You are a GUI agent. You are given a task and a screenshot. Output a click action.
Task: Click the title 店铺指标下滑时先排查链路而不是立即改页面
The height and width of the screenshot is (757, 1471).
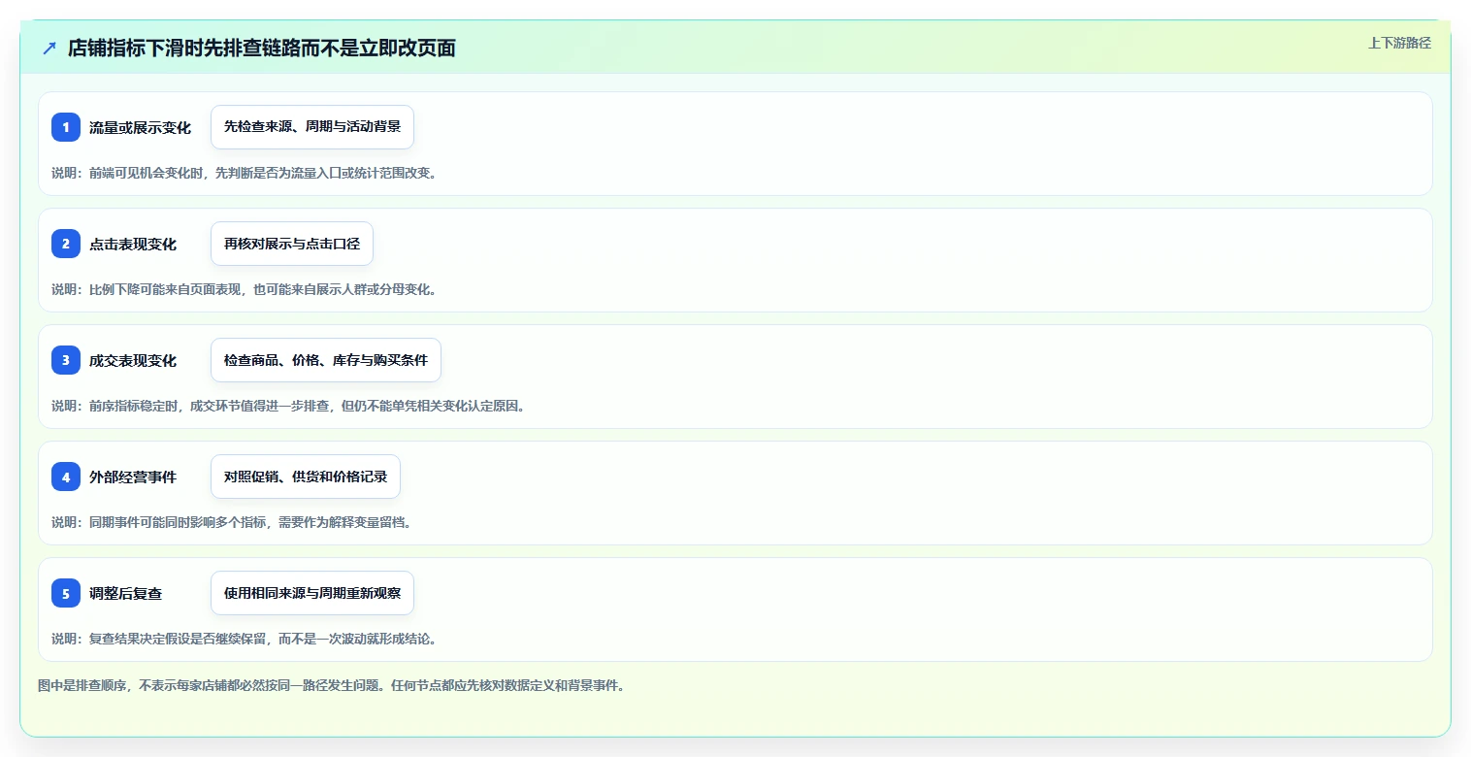(x=262, y=49)
